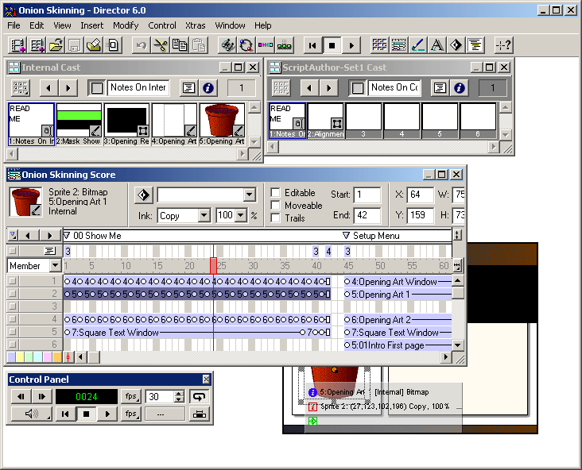Click the Stop button in main toolbar

point(332,45)
